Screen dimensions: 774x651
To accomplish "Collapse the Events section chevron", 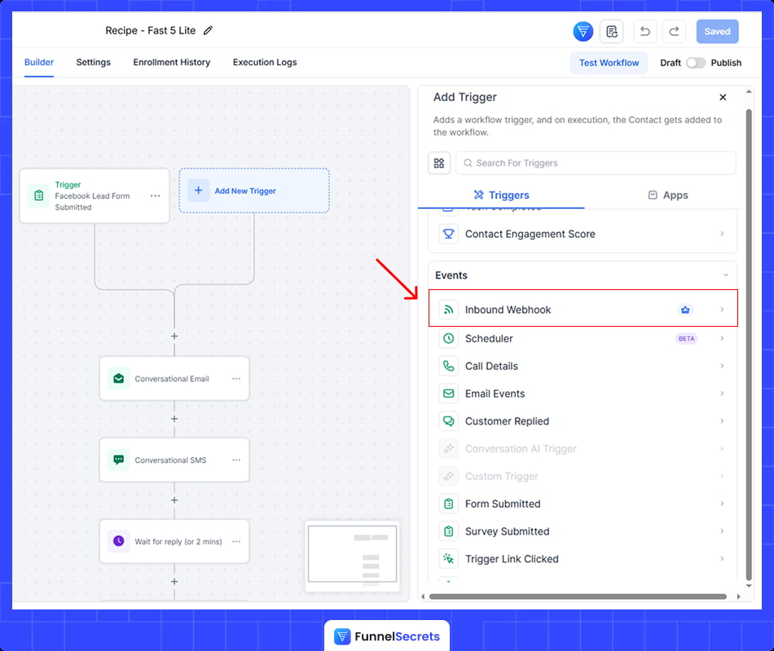I will coord(725,275).
